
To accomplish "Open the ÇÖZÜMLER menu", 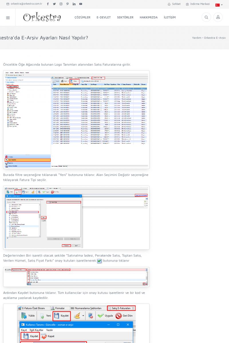I will (x=82, y=17).
